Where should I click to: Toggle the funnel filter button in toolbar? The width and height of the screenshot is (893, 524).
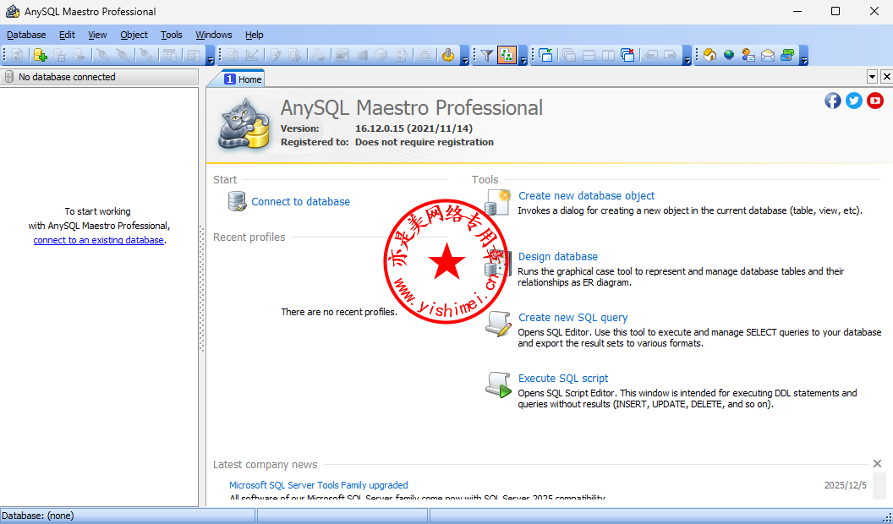(x=487, y=55)
